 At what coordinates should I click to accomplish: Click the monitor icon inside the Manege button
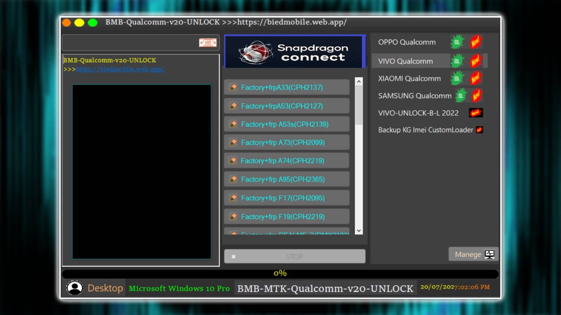490,254
